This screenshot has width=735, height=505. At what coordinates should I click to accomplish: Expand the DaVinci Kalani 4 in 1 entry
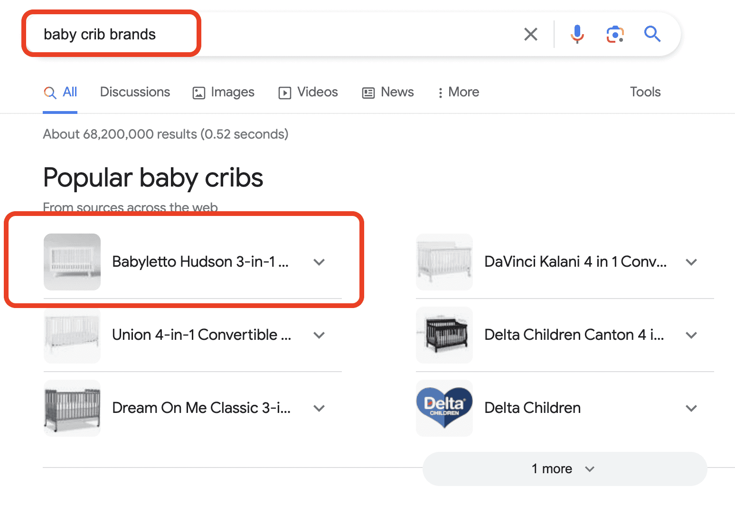click(x=691, y=262)
